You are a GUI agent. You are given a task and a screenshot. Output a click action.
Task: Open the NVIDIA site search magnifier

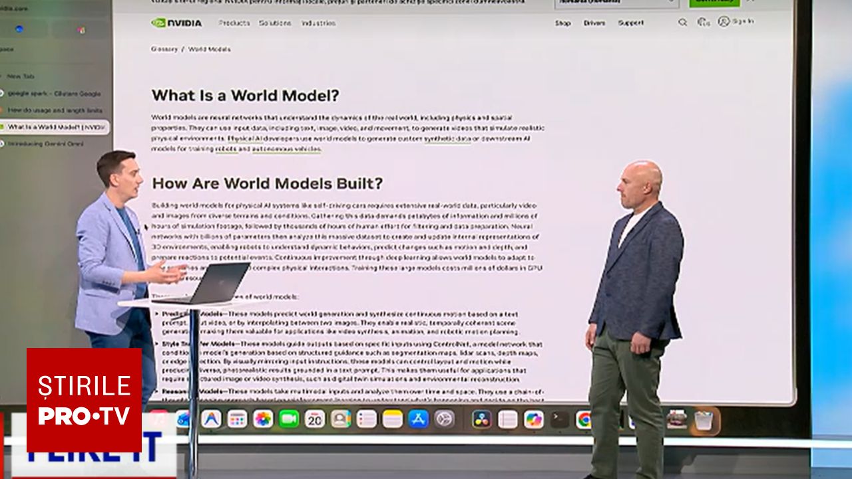682,22
